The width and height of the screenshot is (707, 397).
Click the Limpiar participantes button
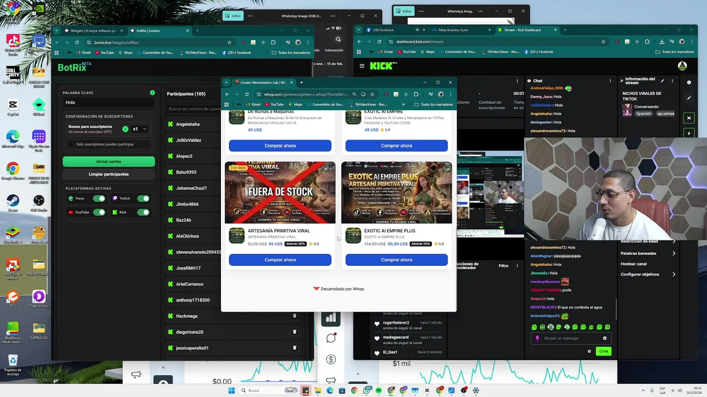coord(109,174)
